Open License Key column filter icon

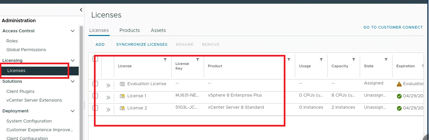click(198, 60)
